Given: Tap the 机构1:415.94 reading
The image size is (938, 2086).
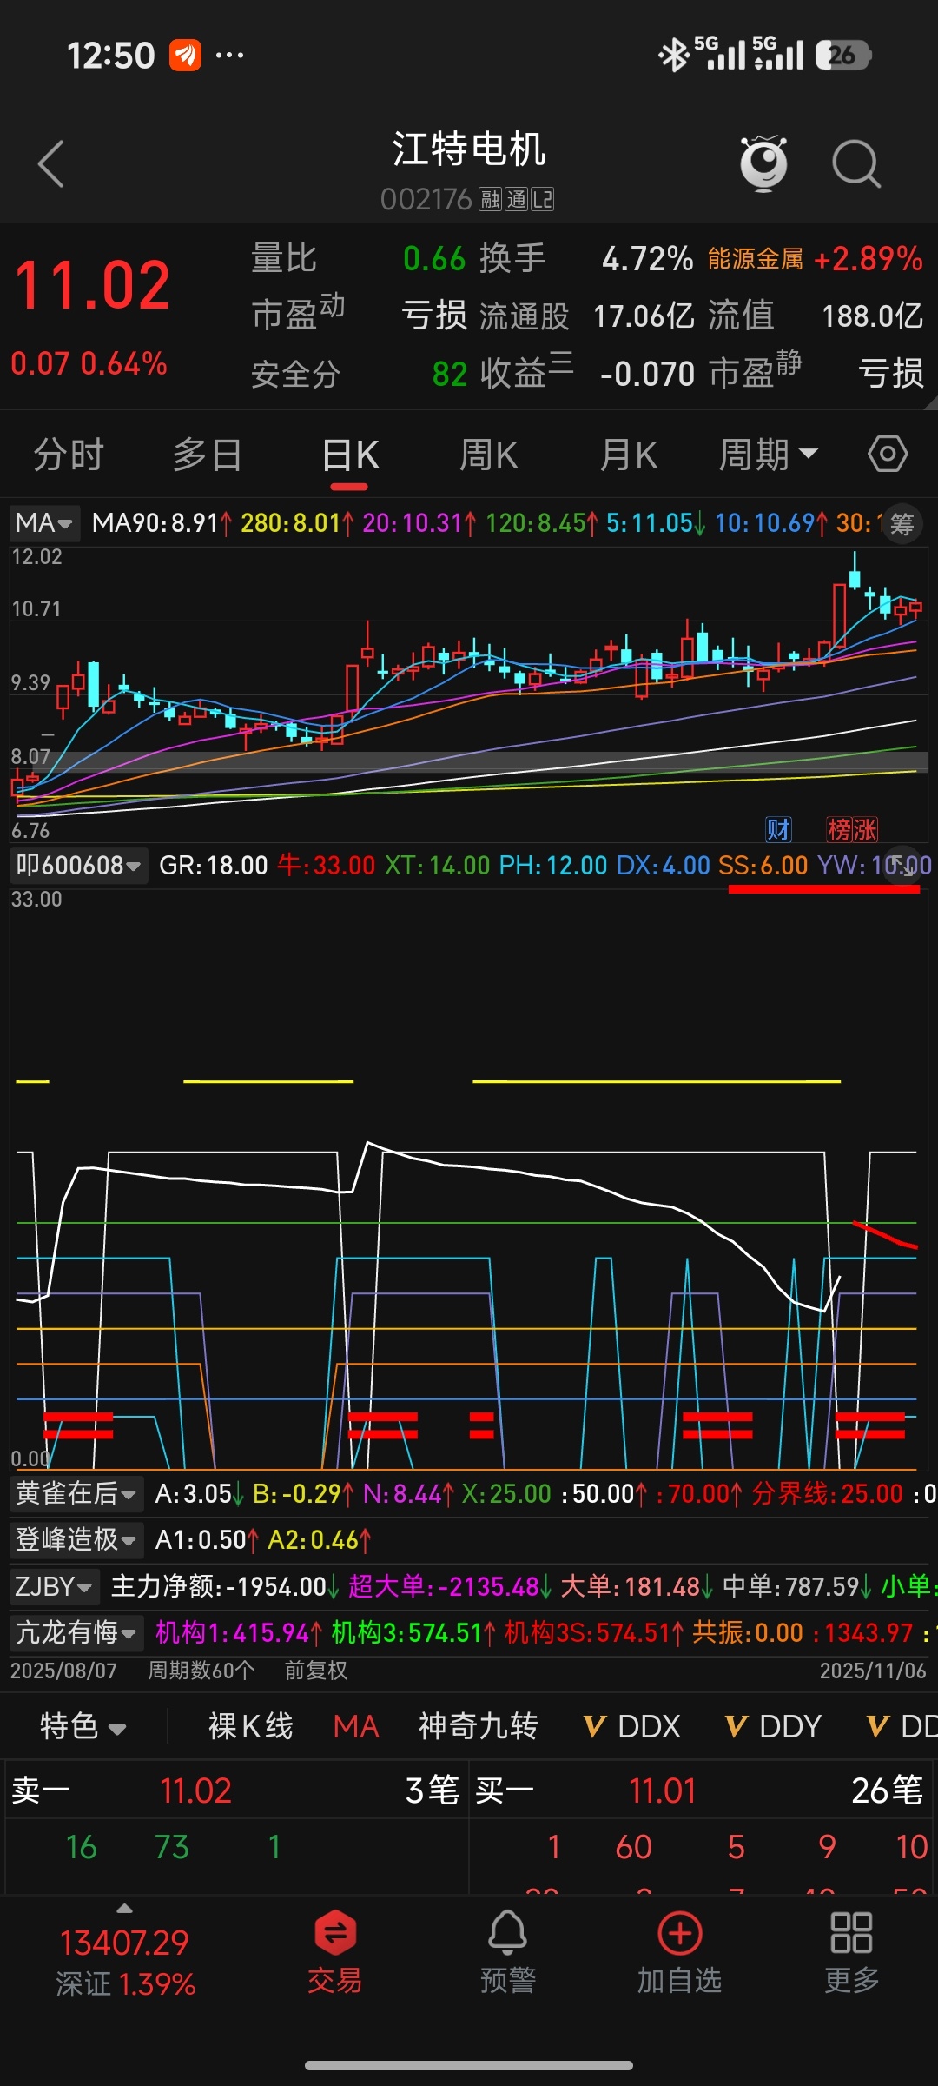Looking at the screenshot, I should pyautogui.click(x=239, y=1632).
